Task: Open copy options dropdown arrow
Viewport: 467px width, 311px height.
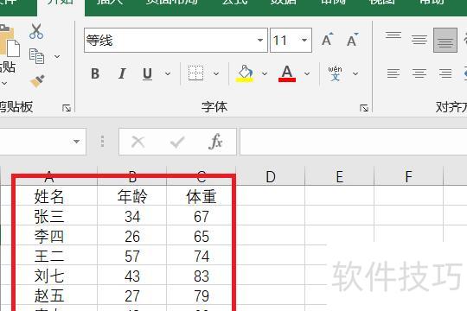Action: click(x=57, y=56)
